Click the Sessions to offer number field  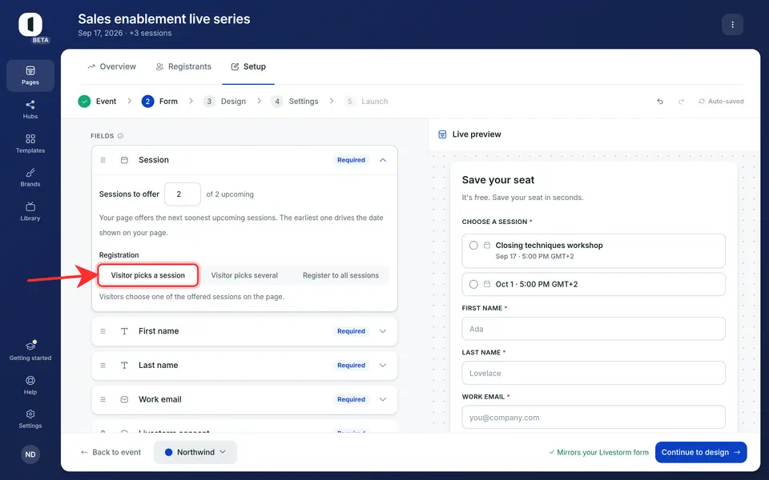click(183, 194)
